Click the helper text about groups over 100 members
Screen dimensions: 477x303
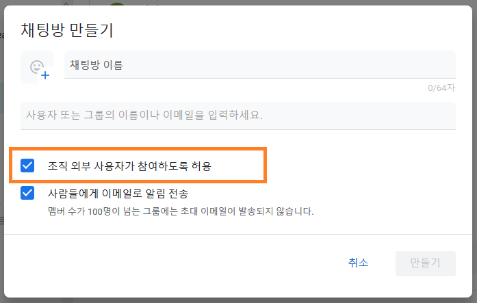(x=181, y=211)
